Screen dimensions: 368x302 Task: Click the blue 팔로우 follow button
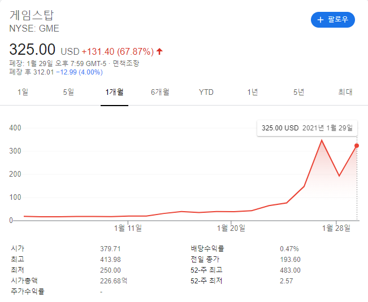coord(332,20)
